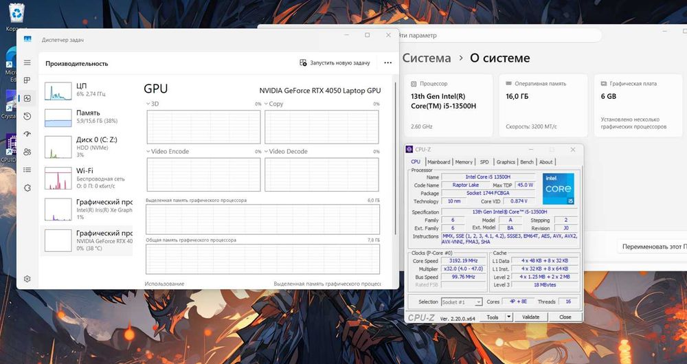Open the CPUID desktop shortcut

[x=9, y=148]
